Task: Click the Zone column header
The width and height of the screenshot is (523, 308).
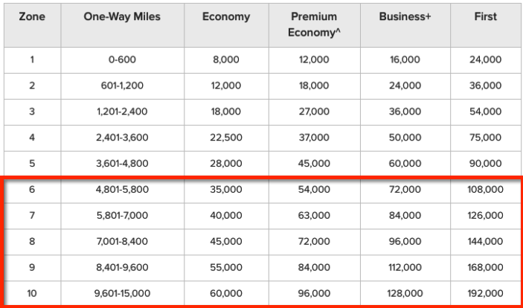Action: click(x=32, y=16)
